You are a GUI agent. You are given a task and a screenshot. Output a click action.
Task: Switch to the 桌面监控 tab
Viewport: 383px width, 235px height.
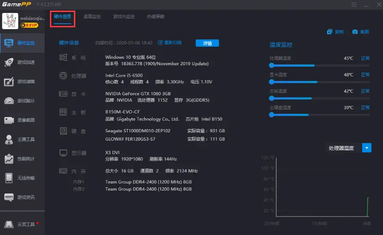click(91, 17)
